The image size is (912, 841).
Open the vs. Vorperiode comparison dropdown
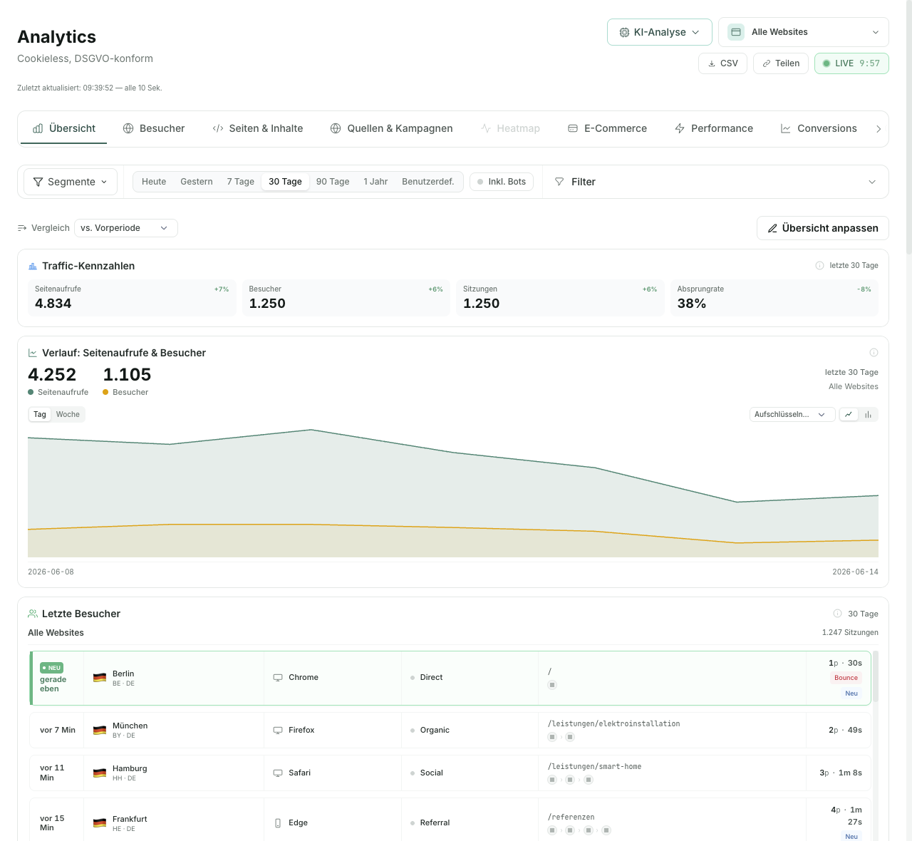click(x=126, y=228)
